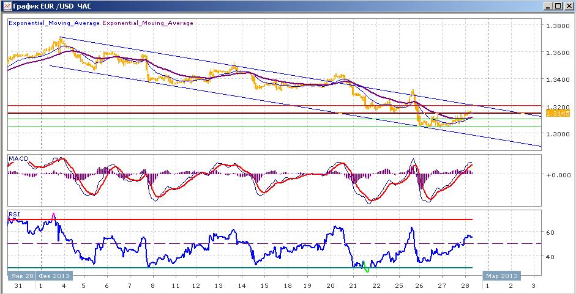This screenshot has height=294, width=576.
Task: Click date 7 on the time axis
Action: [129, 286]
